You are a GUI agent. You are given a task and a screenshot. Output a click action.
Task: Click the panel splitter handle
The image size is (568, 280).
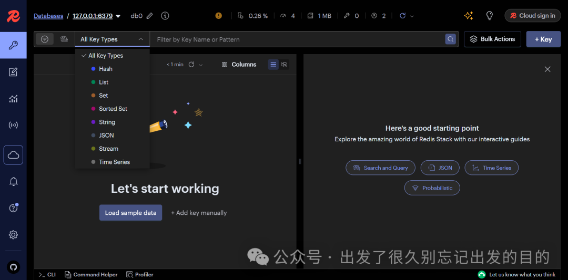(300, 161)
